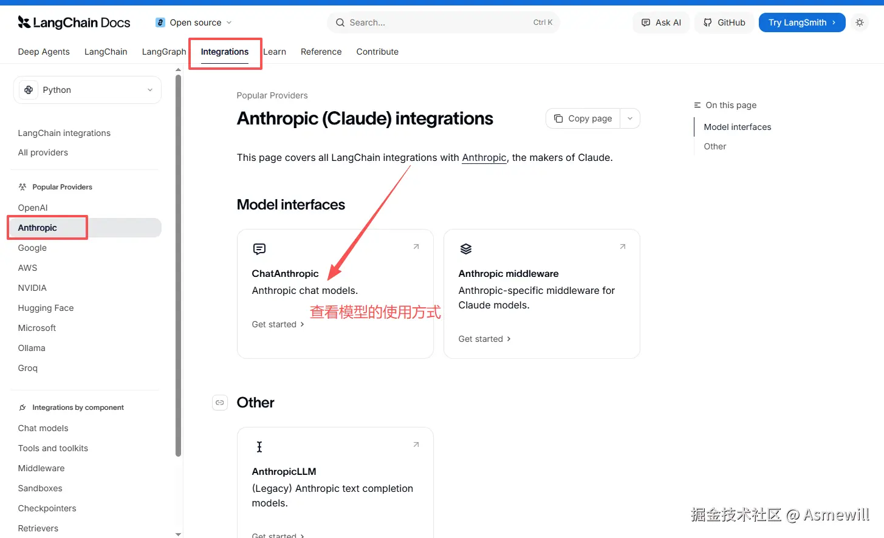Select the Integrations tab
Image resolution: width=884 pixels, height=538 pixels.
click(x=225, y=52)
